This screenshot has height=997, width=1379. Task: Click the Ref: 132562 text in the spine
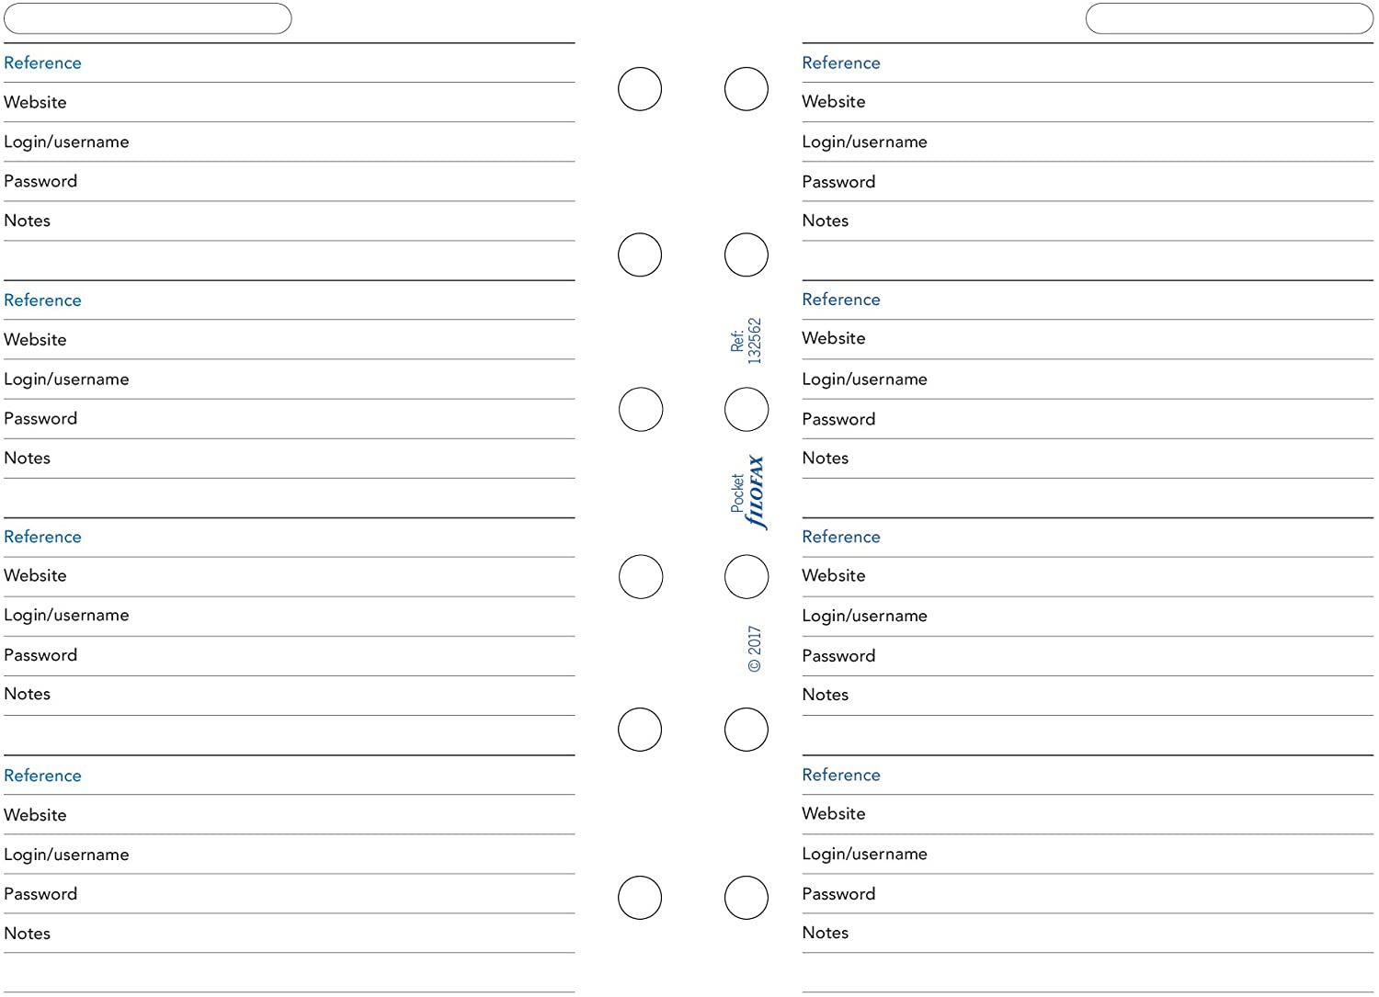pyautogui.click(x=746, y=341)
